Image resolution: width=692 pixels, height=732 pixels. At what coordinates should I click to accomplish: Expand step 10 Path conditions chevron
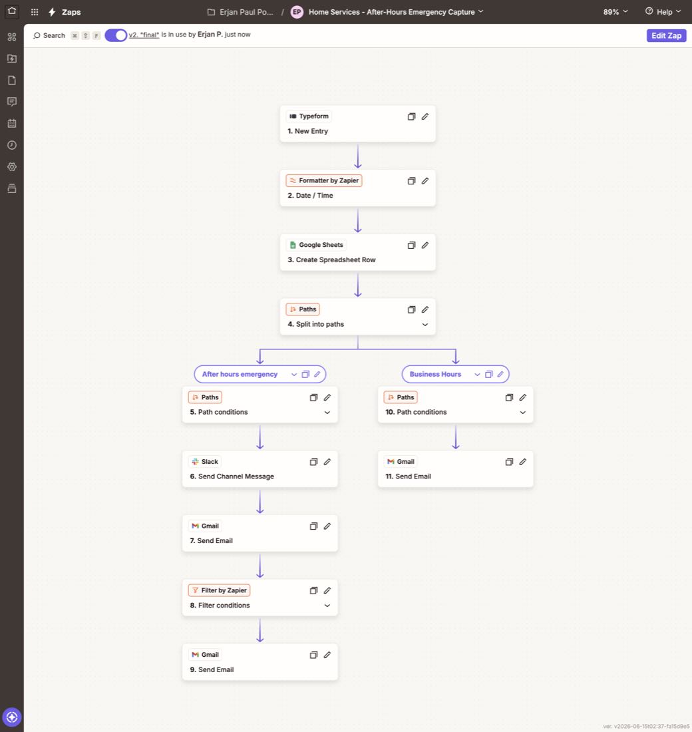(x=523, y=413)
